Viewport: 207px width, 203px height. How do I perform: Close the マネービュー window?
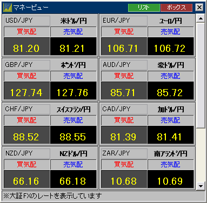coord(199,8)
